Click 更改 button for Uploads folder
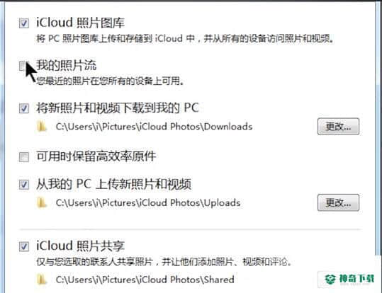This screenshot has width=382, height=293. click(x=338, y=202)
